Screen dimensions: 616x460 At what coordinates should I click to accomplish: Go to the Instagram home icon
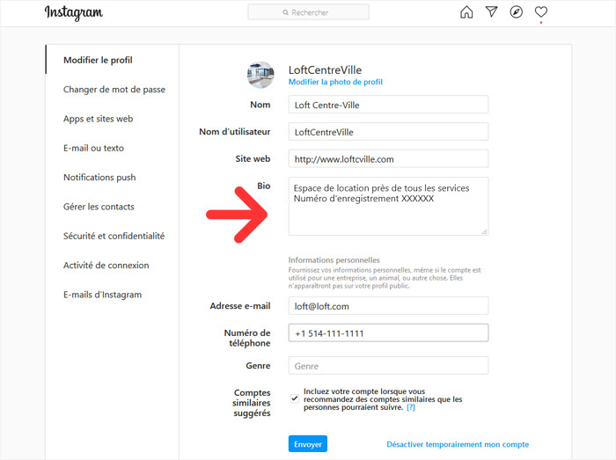click(x=466, y=12)
